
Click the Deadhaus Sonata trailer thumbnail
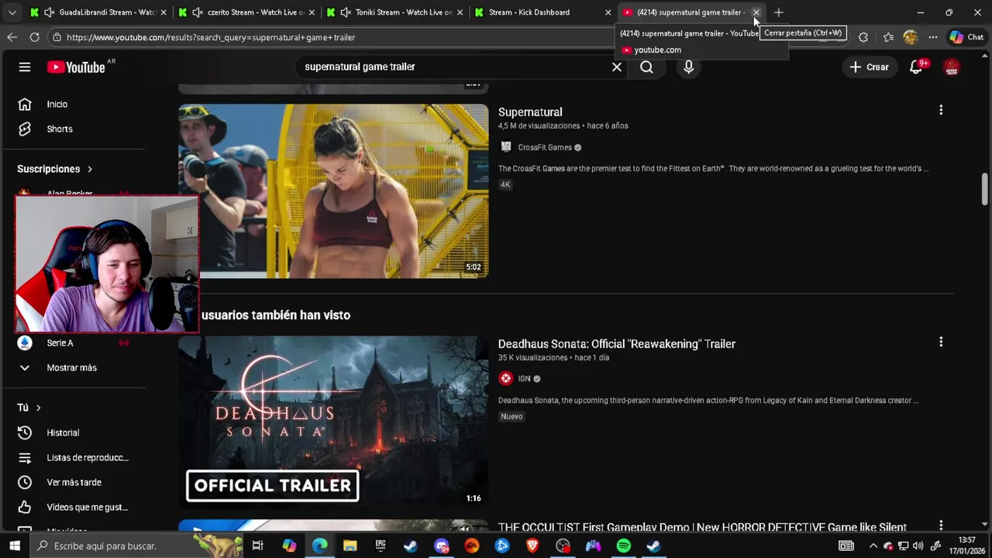(x=333, y=422)
